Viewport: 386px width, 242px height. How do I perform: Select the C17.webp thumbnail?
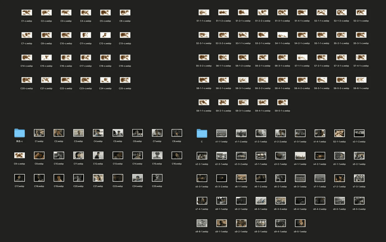tap(20, 178)
